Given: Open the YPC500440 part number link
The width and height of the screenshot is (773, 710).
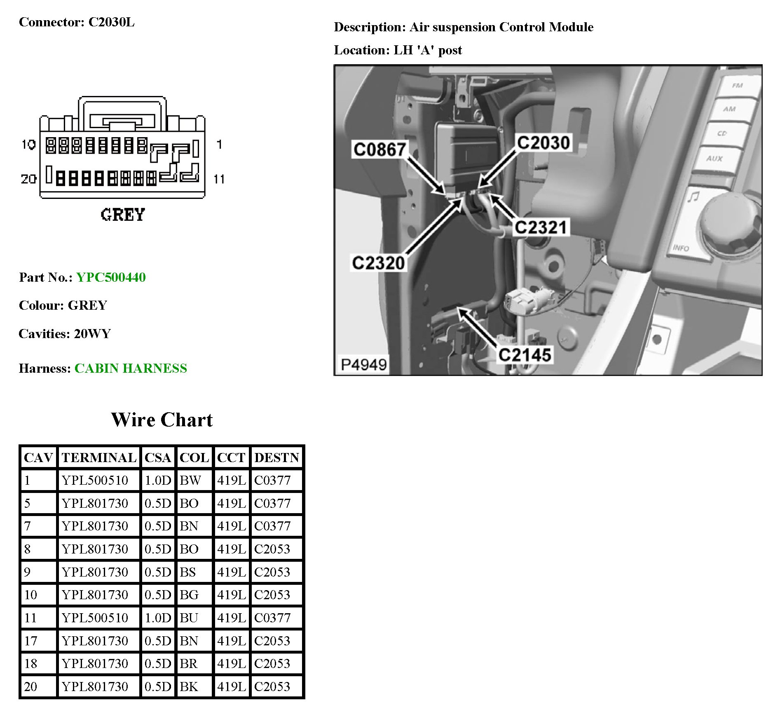Looking at the screenshot, I should click(111, 277).
